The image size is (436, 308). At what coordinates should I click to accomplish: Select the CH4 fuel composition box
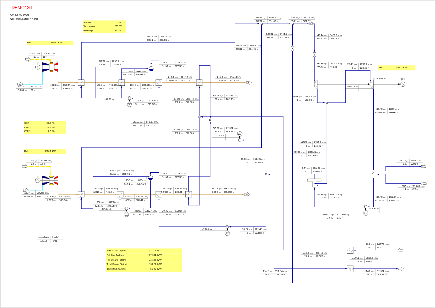coord(44,127)
